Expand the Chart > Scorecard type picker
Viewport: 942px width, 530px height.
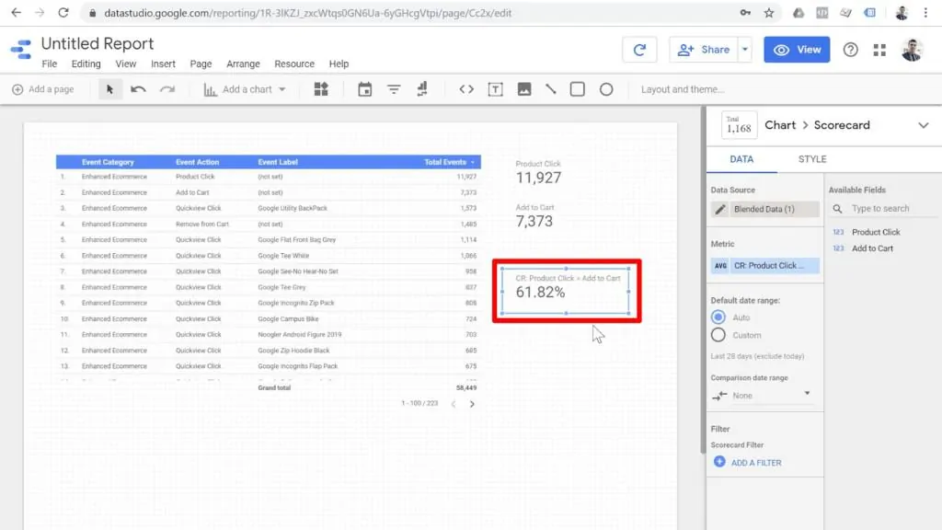[924, 124]
